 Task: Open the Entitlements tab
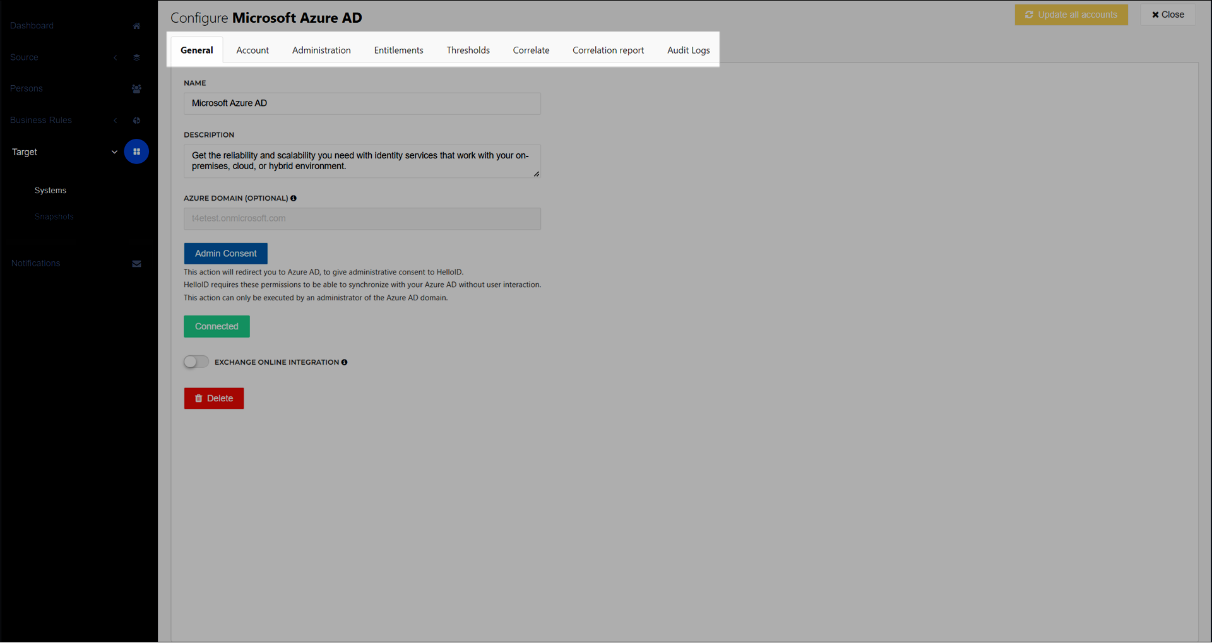coord(399,50)
